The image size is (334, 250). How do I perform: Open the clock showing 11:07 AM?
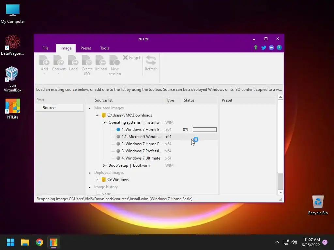(311, 242)
